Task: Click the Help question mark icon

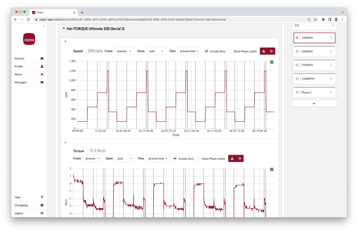Action: click(x=42, y=197)
